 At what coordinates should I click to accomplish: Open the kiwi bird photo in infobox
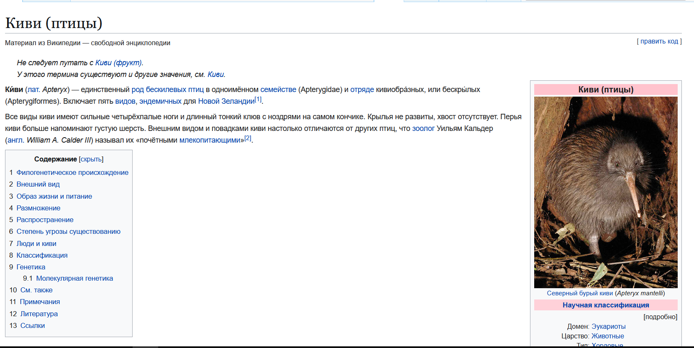click(x=606, y=192)
